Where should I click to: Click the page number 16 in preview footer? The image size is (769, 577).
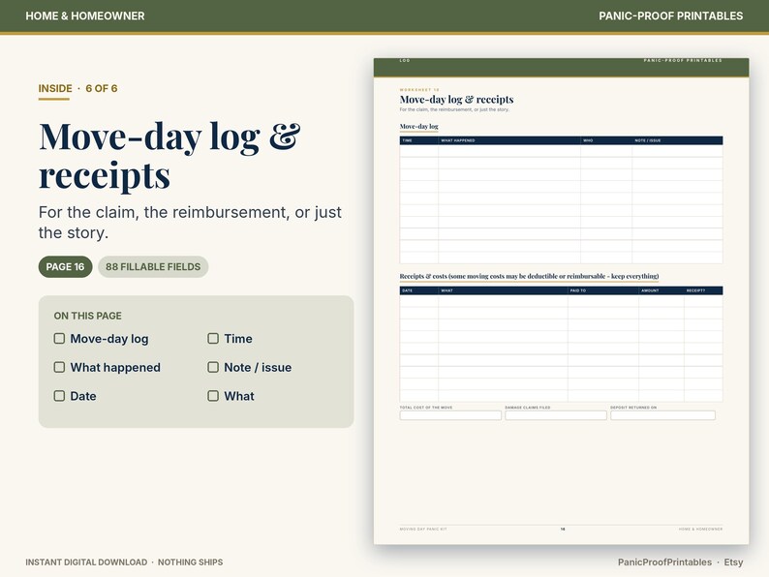[x=563, y=529]
